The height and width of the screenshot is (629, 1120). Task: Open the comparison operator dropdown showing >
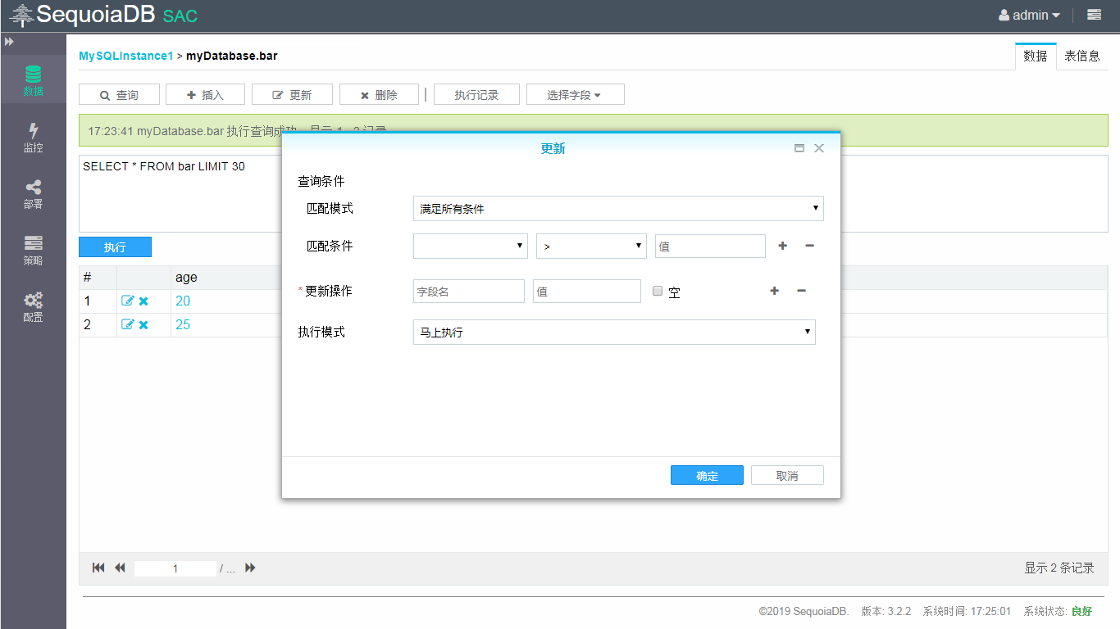click(x=591, y=247)
